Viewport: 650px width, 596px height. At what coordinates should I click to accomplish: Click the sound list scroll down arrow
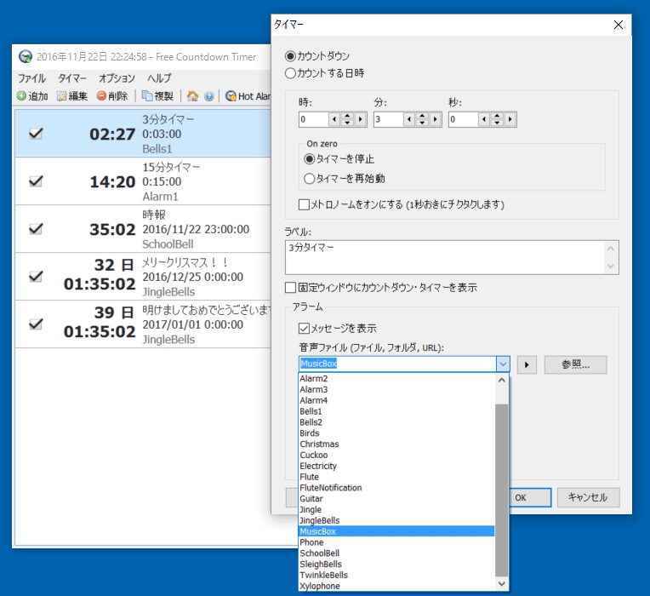coord(502,584)
